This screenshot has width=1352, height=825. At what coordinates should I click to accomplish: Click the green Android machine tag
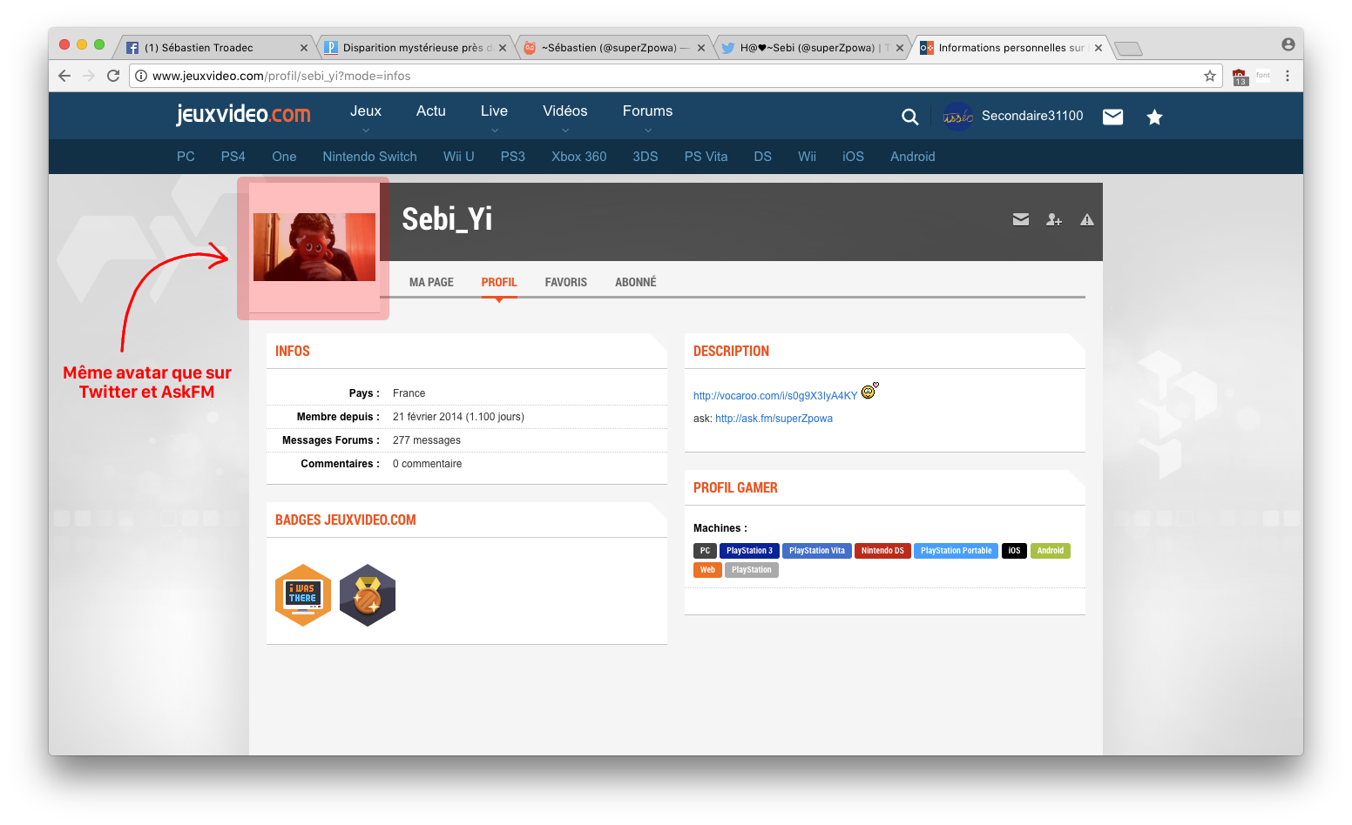point(1051,551)
